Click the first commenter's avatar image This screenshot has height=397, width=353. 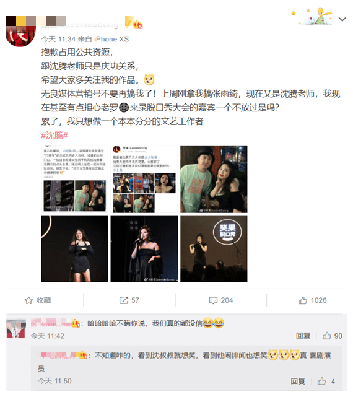[16, 329]
